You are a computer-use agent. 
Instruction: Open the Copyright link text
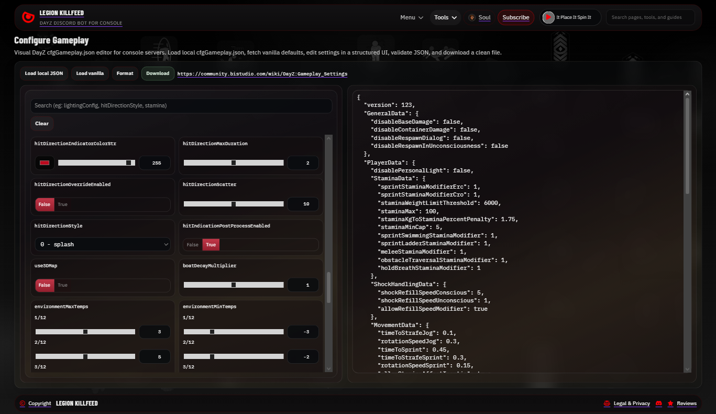click(40, 404)
